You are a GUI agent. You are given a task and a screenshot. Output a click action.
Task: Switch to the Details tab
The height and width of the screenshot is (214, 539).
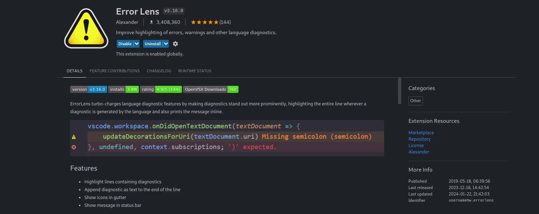(75, 71)
